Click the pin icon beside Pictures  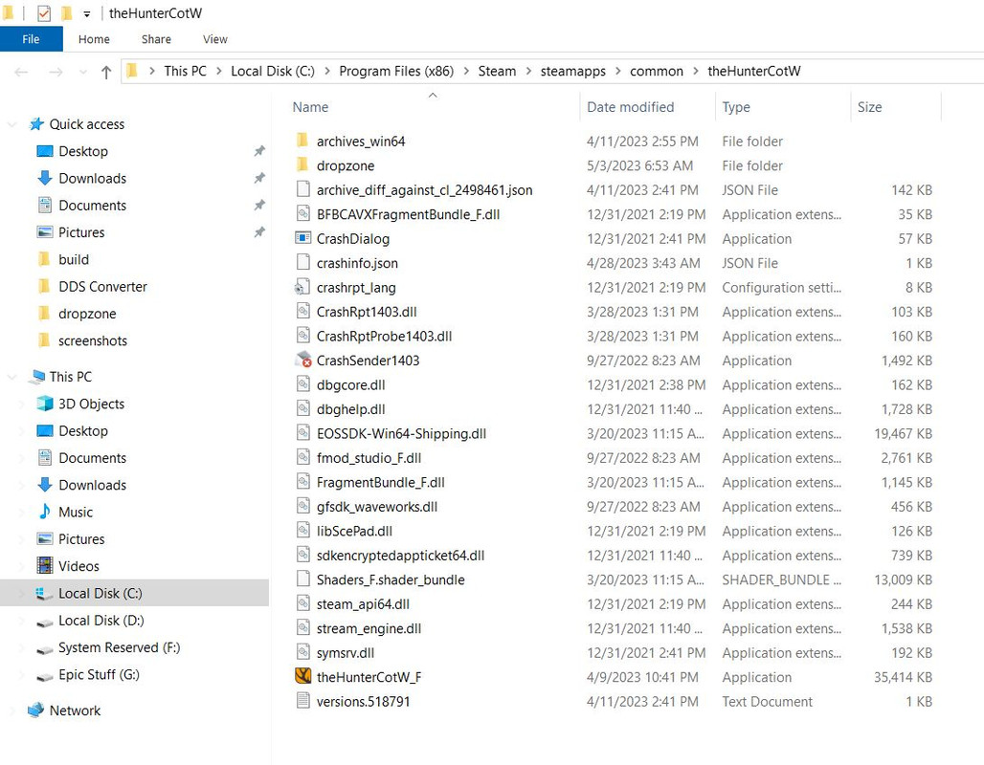tap(259, 232)
